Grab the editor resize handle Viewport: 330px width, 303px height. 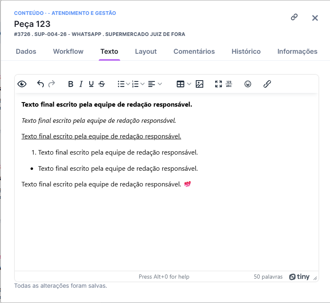tap(315, 278)
